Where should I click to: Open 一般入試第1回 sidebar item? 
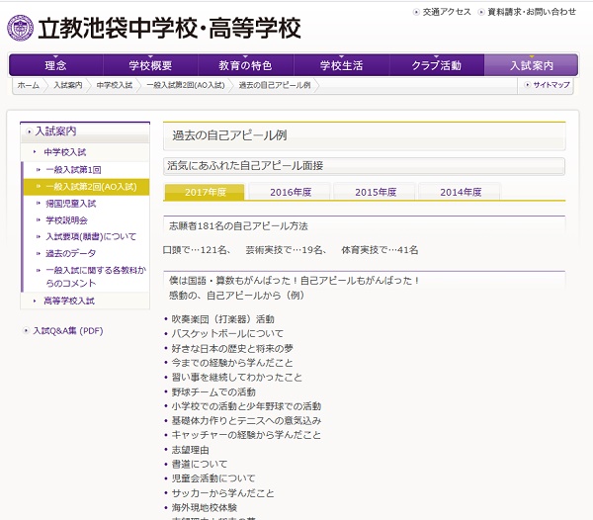[73, 169]
